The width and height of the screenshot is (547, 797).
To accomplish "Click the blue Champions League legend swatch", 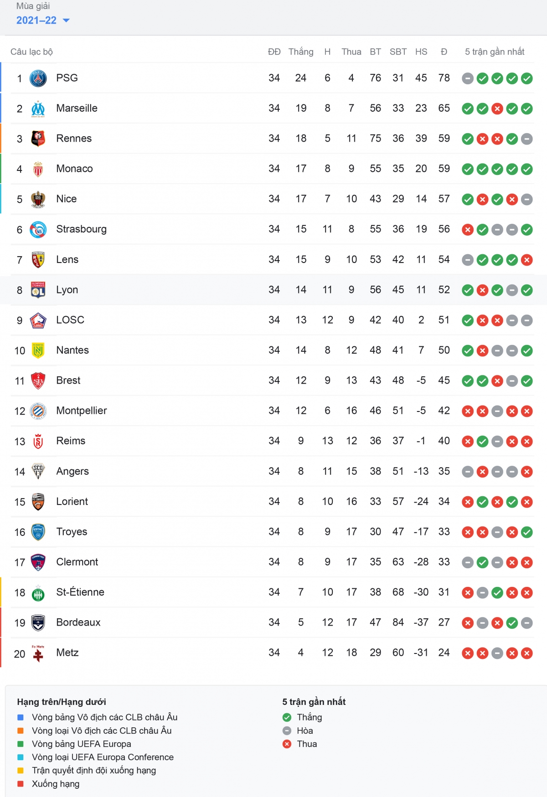I will tap(21, 717).
